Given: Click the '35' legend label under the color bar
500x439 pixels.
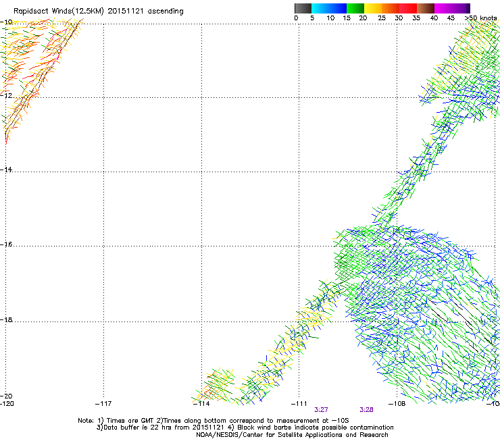Looking at the screenshot, I should click(416, 18).
